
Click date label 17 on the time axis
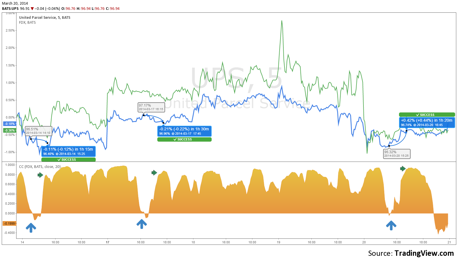point(108,242)
